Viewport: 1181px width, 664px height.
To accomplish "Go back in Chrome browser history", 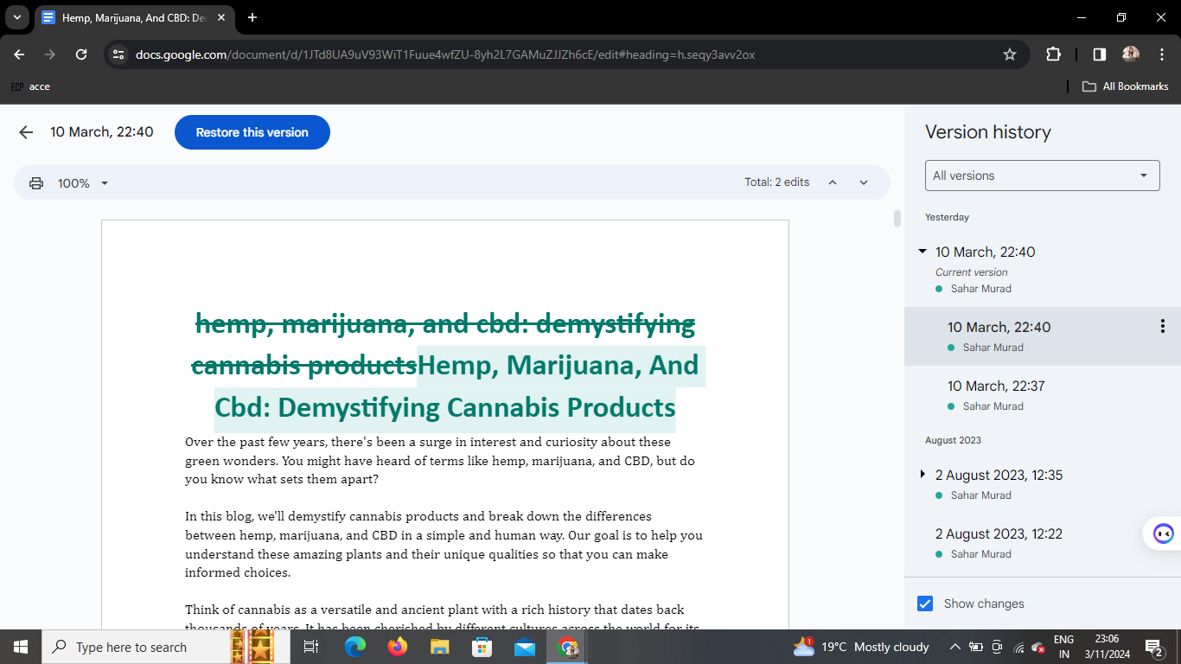I will point(20,54).
